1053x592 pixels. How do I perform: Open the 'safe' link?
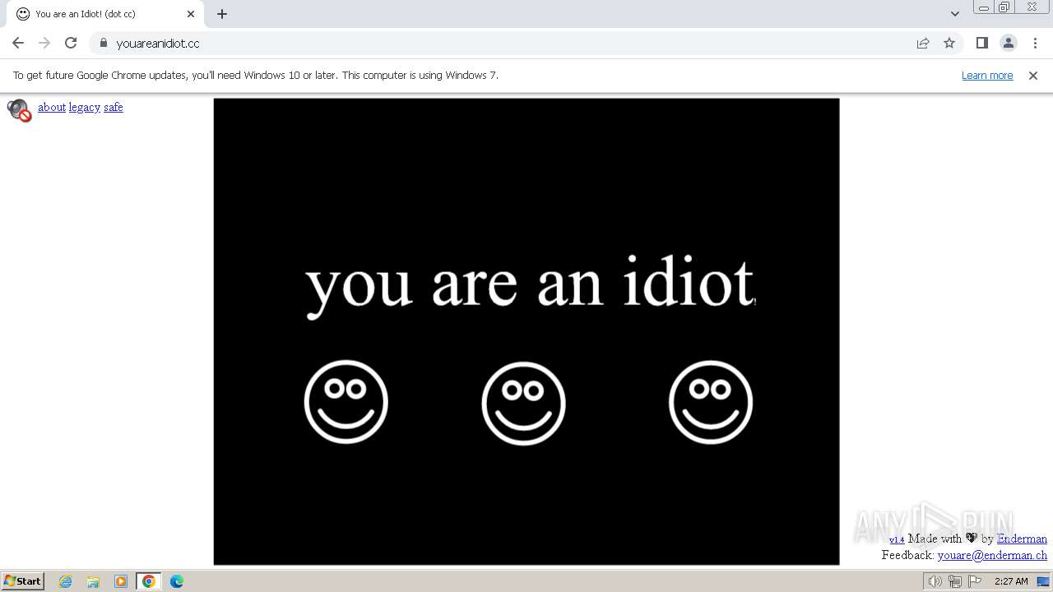(x=114, y=107)
